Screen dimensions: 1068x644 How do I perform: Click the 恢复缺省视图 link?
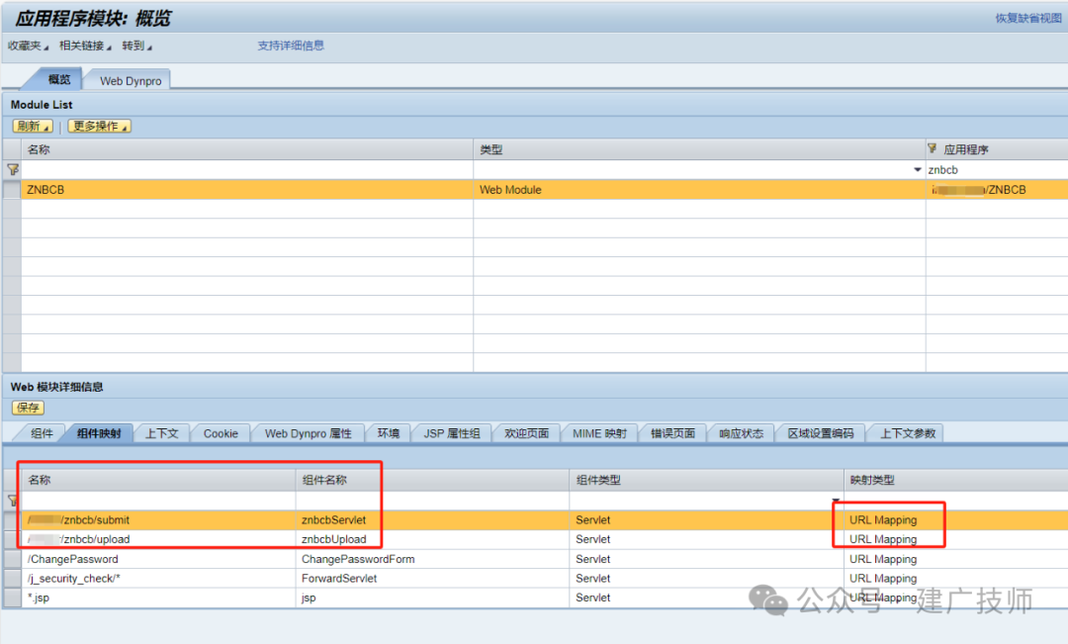click(x=1028, y=18)
